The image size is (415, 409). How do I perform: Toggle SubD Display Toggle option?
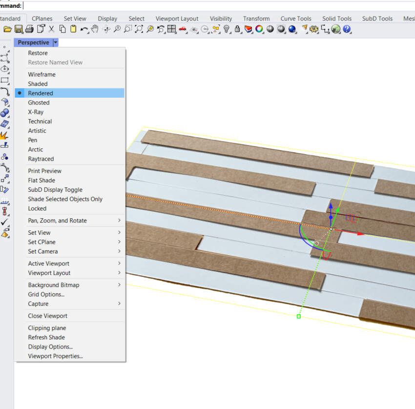click(x=55, y=190)
